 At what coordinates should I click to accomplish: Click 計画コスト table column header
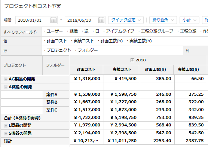pos(87,70)
